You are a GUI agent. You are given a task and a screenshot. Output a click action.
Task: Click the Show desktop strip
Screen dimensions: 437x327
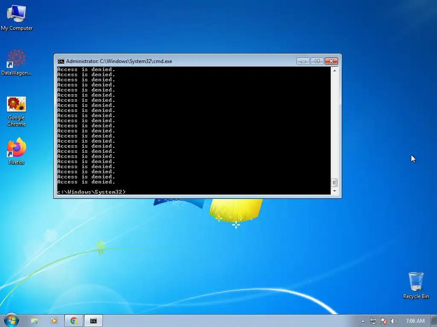coord(434,321)
